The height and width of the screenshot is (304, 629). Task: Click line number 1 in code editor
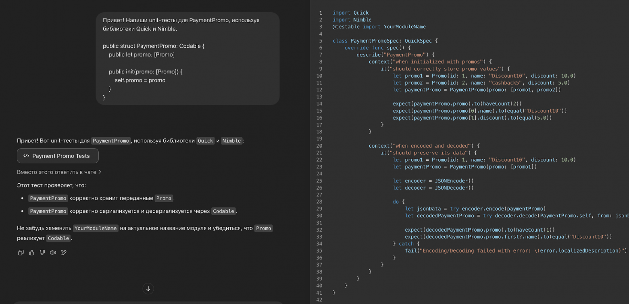321,13
